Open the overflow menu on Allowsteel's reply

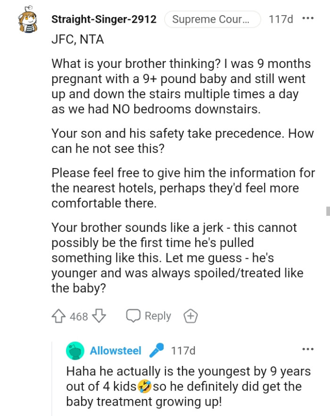[307, 349]
